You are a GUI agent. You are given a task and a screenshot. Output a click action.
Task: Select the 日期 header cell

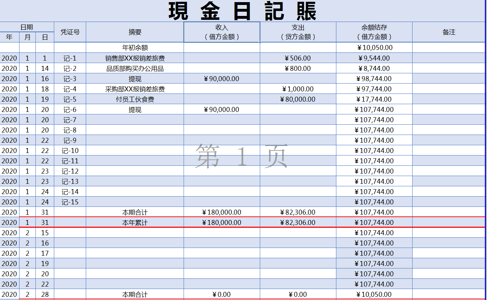[x=27, y=27]
